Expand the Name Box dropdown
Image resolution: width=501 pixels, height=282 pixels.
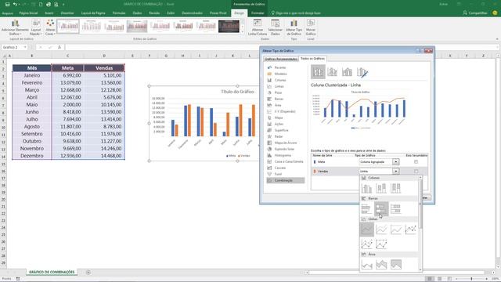click(x=25, y=47)
